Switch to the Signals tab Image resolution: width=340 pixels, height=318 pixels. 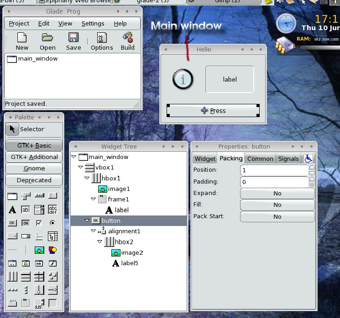coord(288,159)
